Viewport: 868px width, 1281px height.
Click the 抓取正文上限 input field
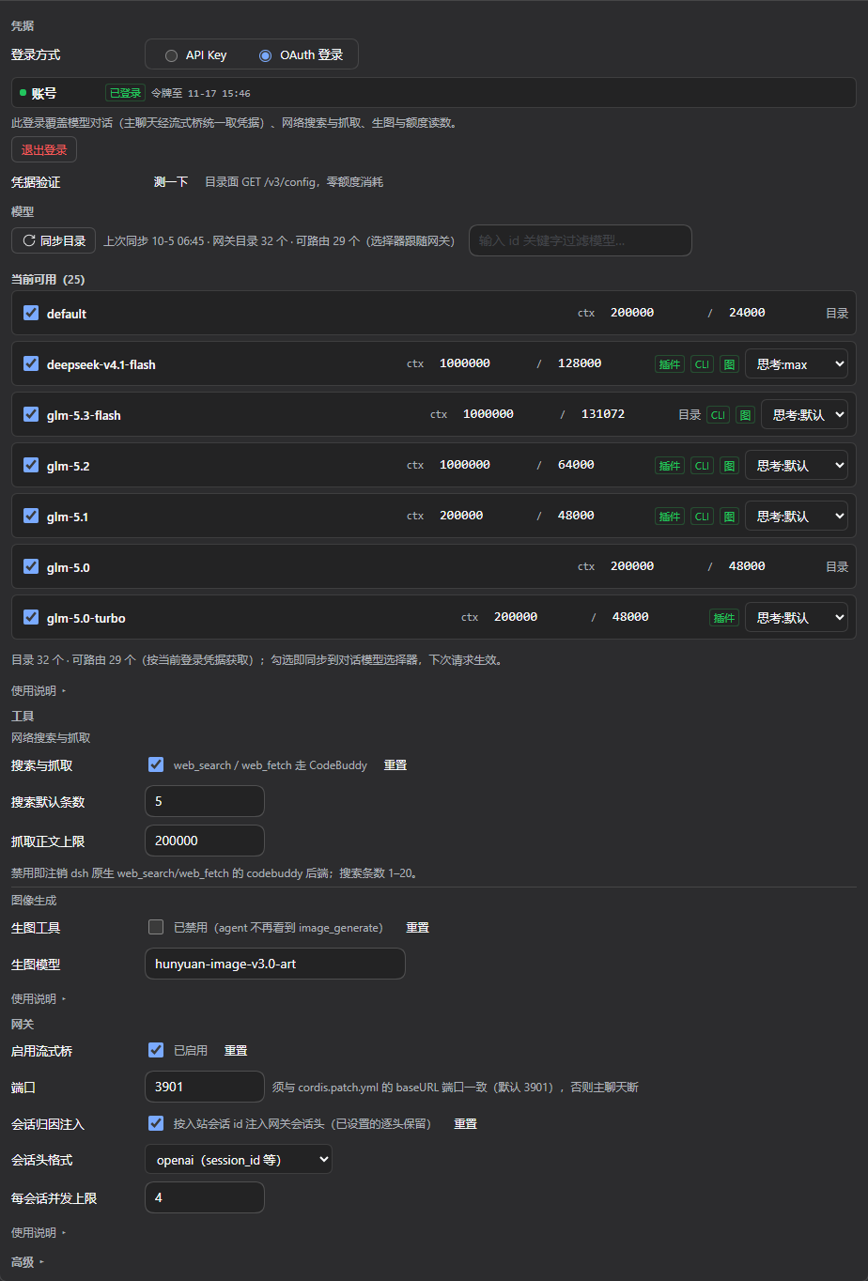(205, 841)
